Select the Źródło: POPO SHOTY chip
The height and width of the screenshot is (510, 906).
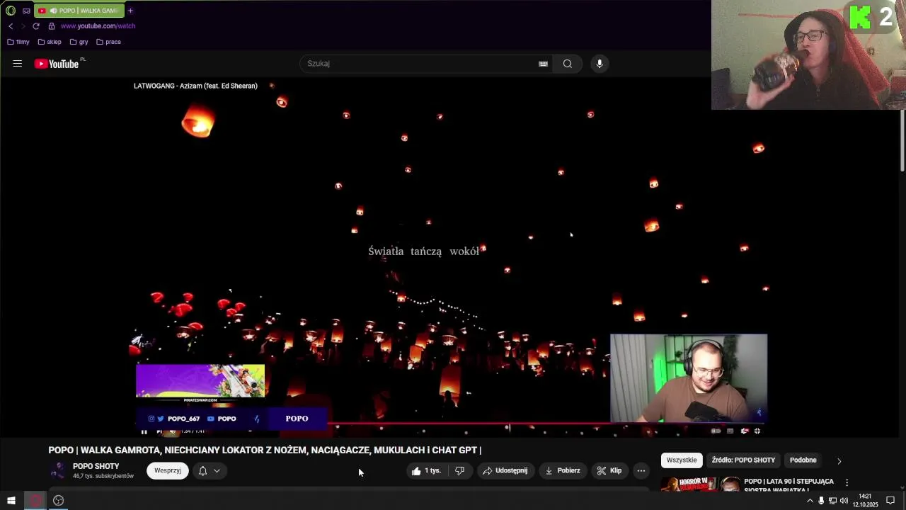click(743, 460)
